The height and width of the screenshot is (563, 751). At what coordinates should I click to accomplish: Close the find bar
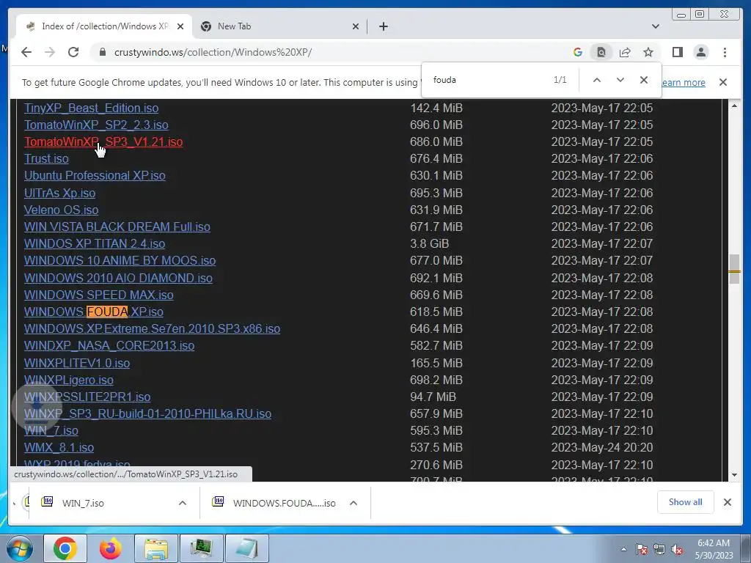[x=644, y=80]
